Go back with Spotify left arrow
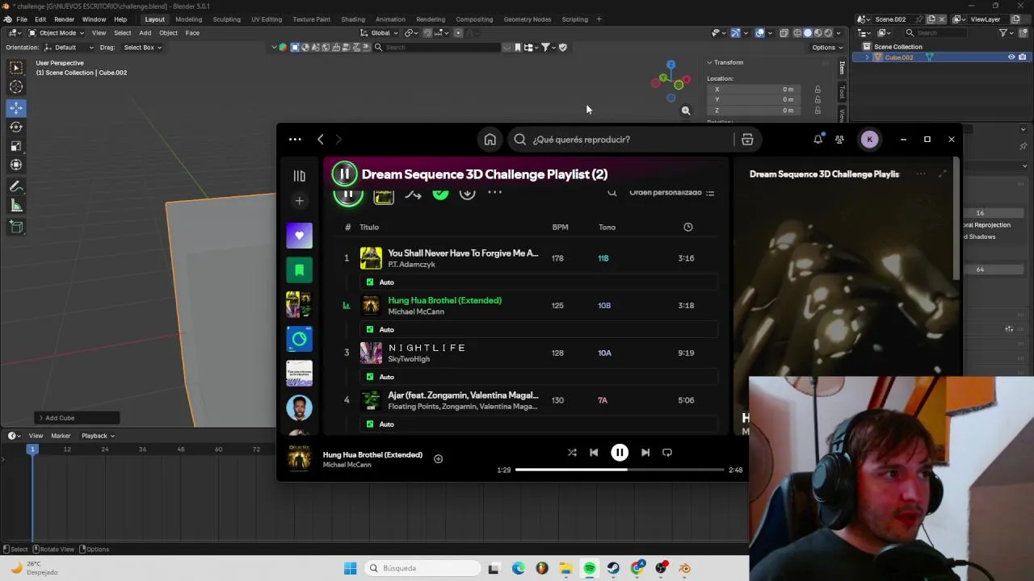Screen dimensions: 1034x581 coord(320,140)
